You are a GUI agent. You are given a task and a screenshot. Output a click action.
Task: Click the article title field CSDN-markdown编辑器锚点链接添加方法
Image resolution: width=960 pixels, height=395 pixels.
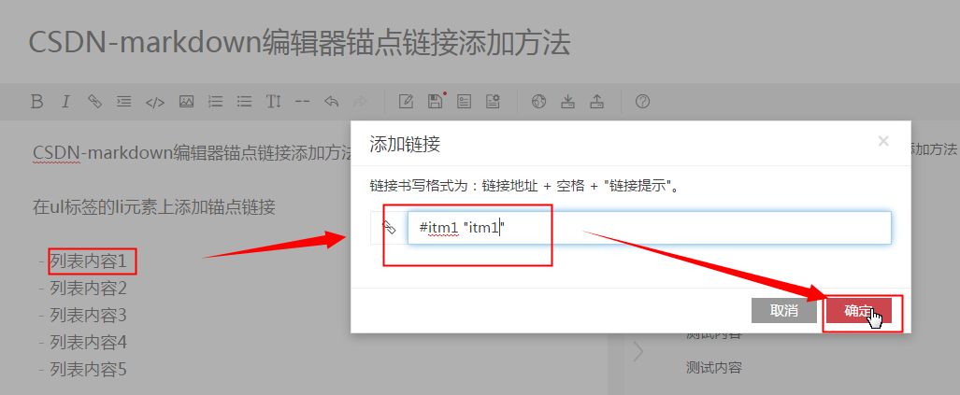coord(300,43)
